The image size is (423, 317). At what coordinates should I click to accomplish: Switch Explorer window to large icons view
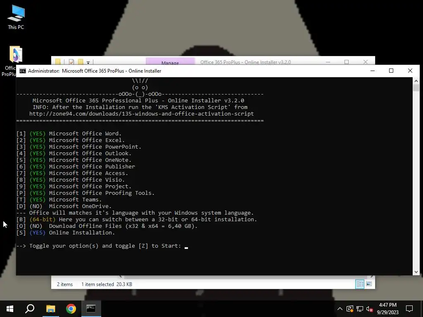(369, 284)
